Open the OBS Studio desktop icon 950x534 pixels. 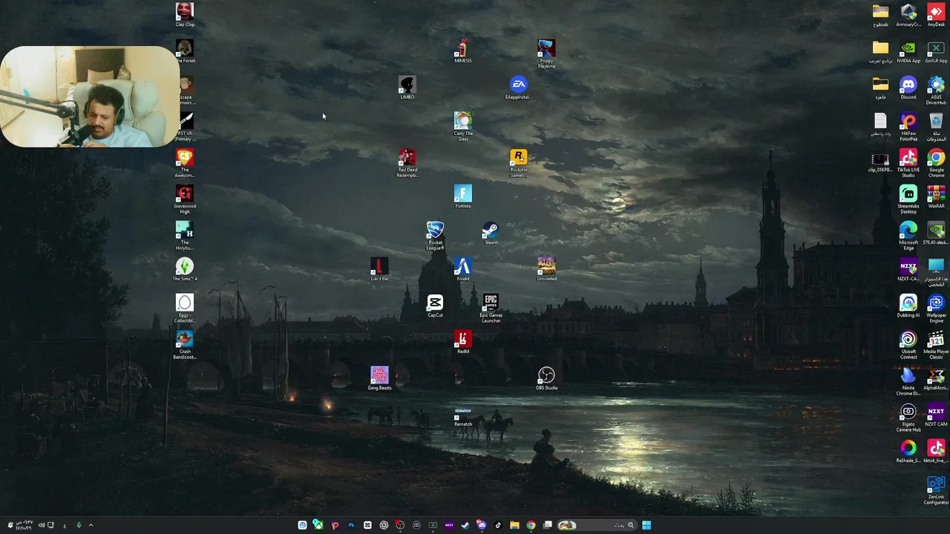pyautogui.click(x=546, y=378)
